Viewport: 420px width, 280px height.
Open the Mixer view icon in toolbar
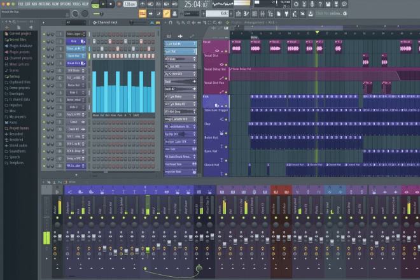click(x=262, y=13)
